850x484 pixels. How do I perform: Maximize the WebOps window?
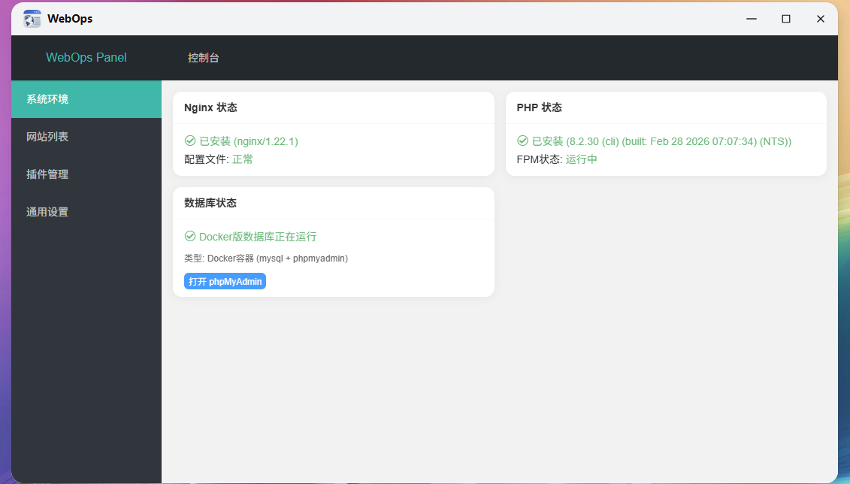point(786,19)
